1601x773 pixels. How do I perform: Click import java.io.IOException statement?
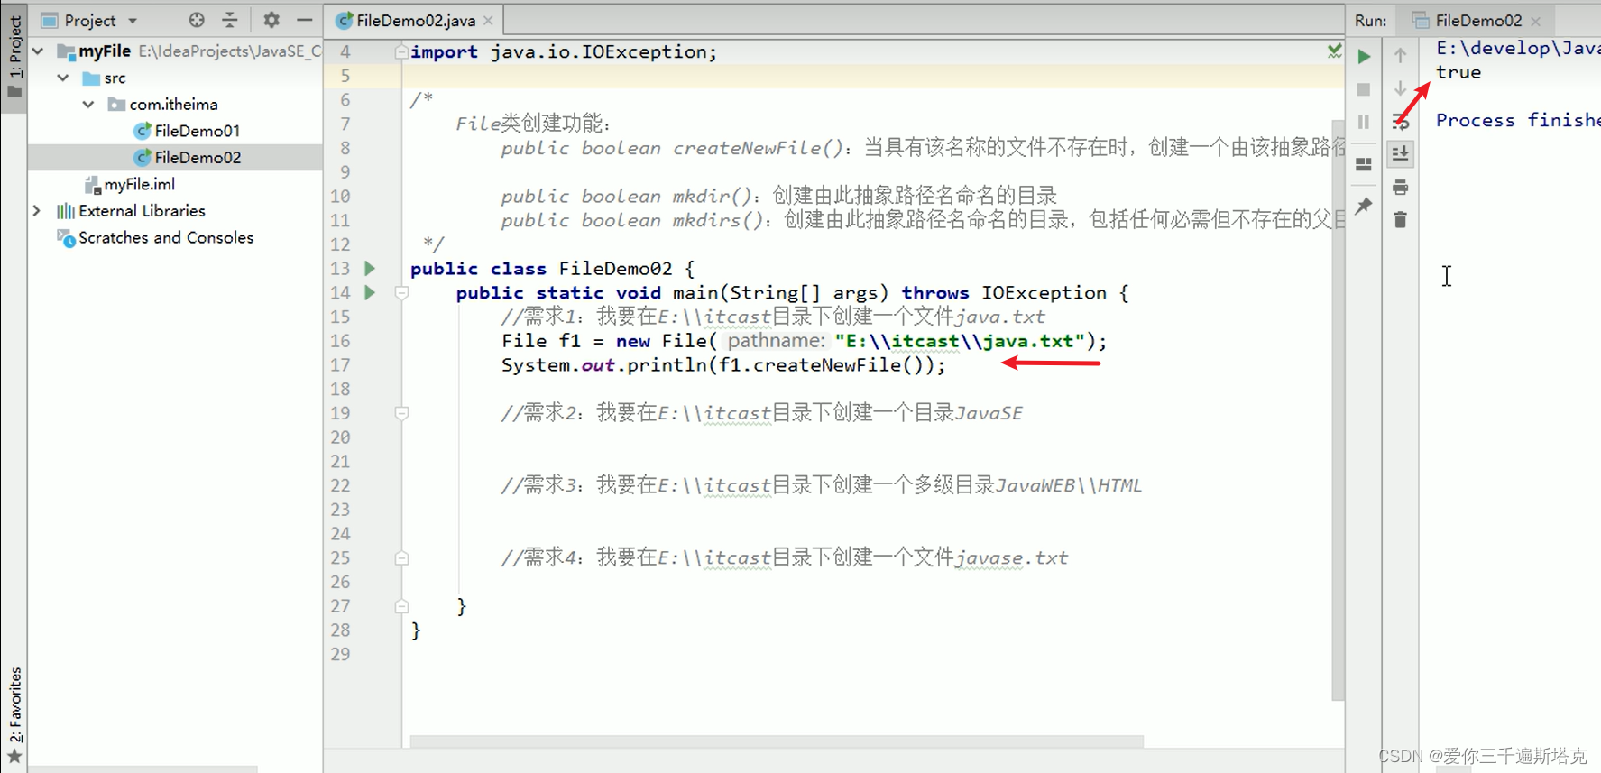(564, 52)
